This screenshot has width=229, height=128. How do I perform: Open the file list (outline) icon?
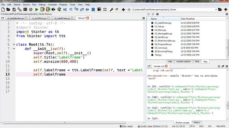coord(25,10)
